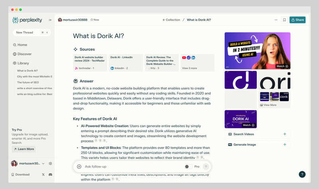
Task: Open the Discord icon link
Action: point(50,175)
